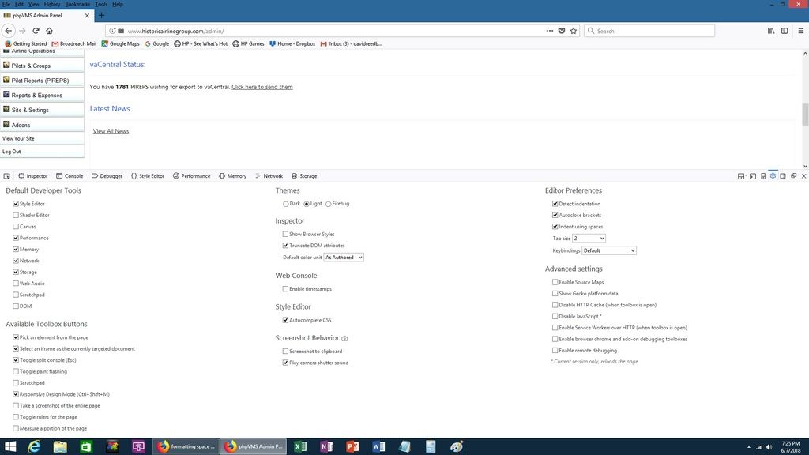This screenshot has height=455, width=809.
Task: Launch PowerPoint from the taskbar
Action: click(352, 446)
